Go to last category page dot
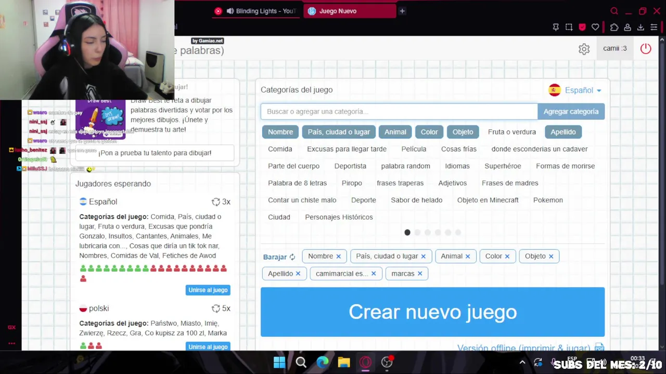The width and height of the screenshot is (666, 374). point(458,233)
